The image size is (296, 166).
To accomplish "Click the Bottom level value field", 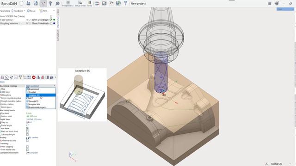I will click(x=31, y=116).
